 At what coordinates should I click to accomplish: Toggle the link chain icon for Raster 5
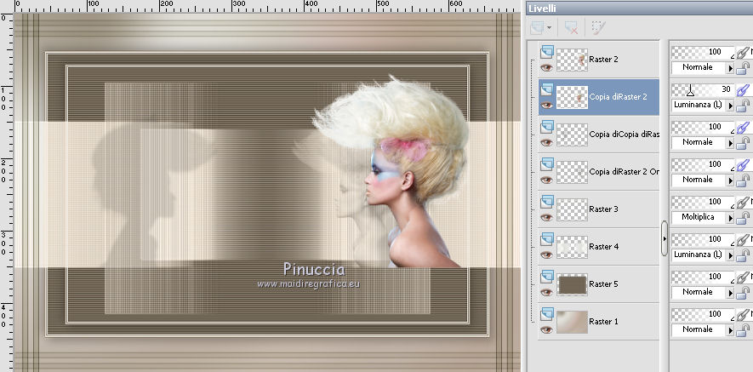[x=743, y=277]
